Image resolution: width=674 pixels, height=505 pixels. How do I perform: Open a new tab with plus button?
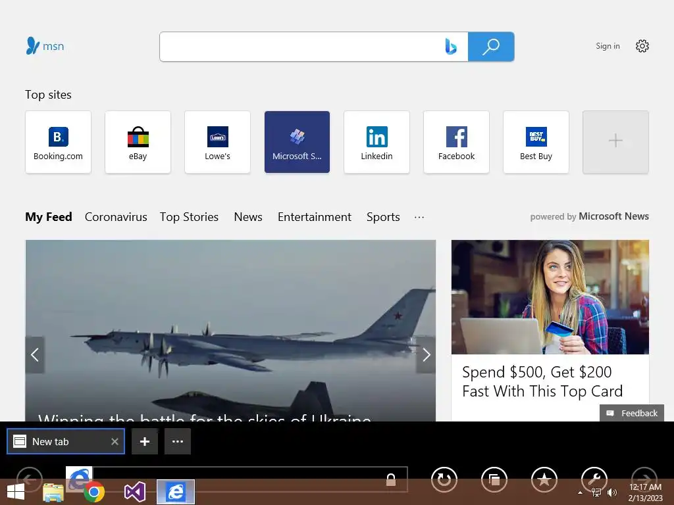[145, 441]
